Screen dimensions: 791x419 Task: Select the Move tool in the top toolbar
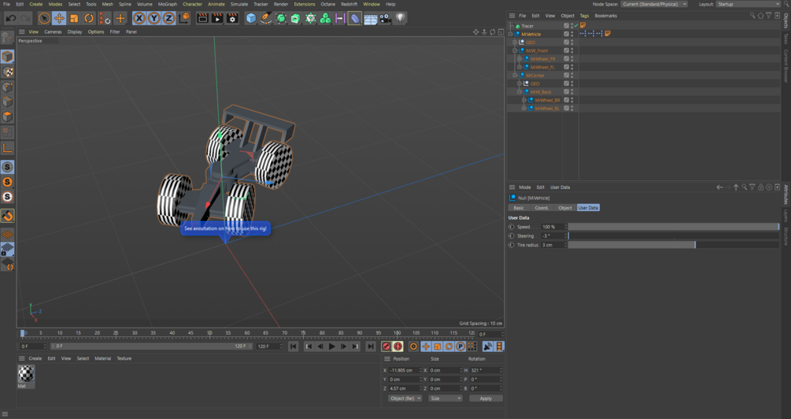click(x=59, y=18)
